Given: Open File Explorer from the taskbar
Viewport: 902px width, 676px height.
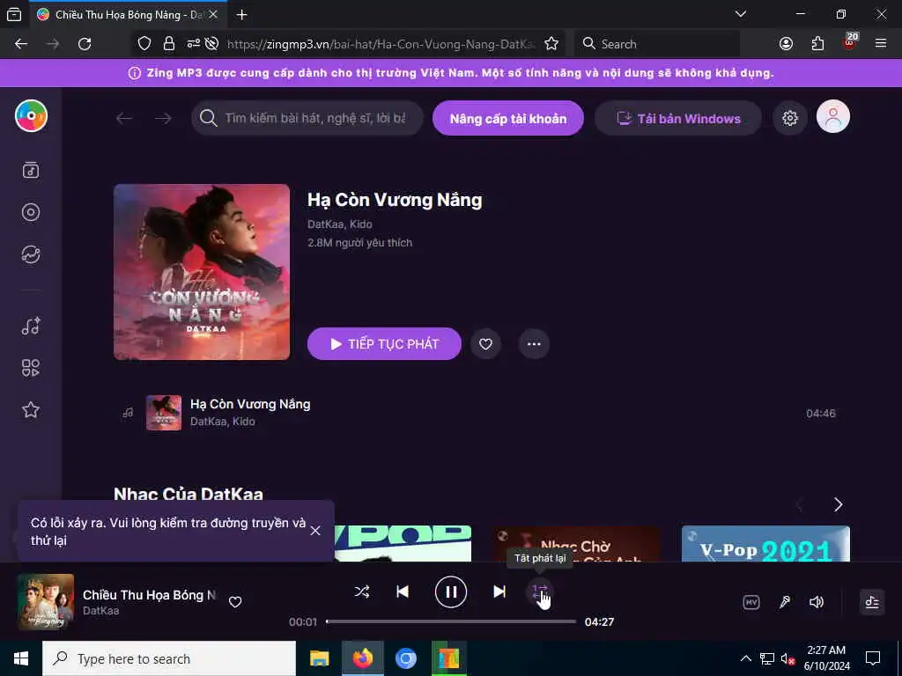Looking at the screenshot, I should 319,658.
